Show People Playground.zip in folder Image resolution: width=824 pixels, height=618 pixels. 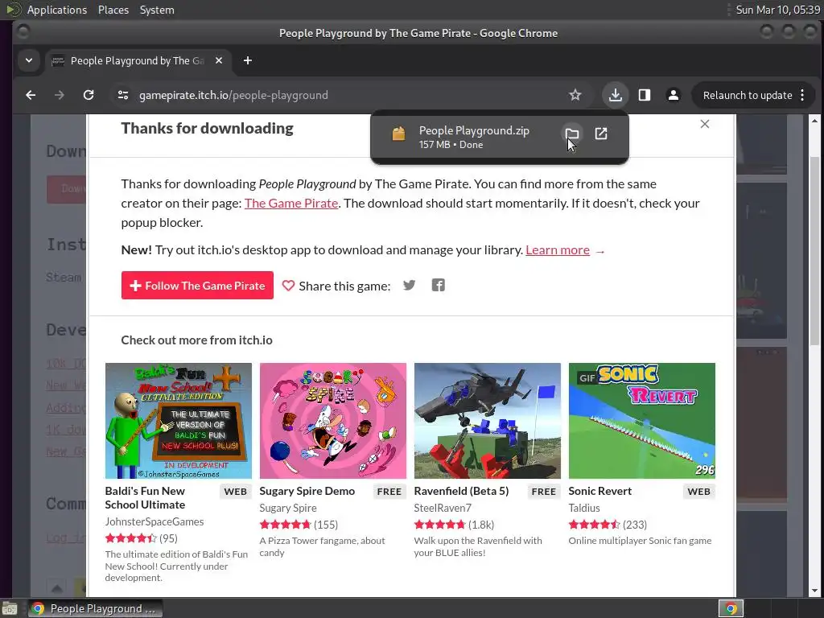[x=572, y=134]
